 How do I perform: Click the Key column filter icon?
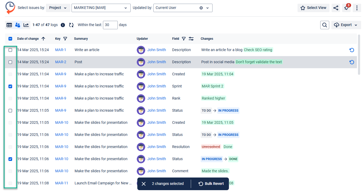(x=65, y=39)
